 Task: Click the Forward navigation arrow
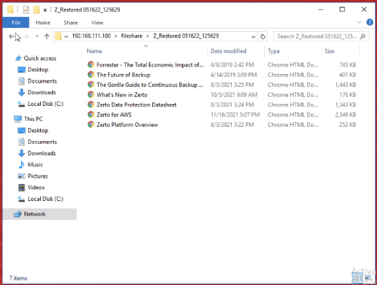(26, 37)
